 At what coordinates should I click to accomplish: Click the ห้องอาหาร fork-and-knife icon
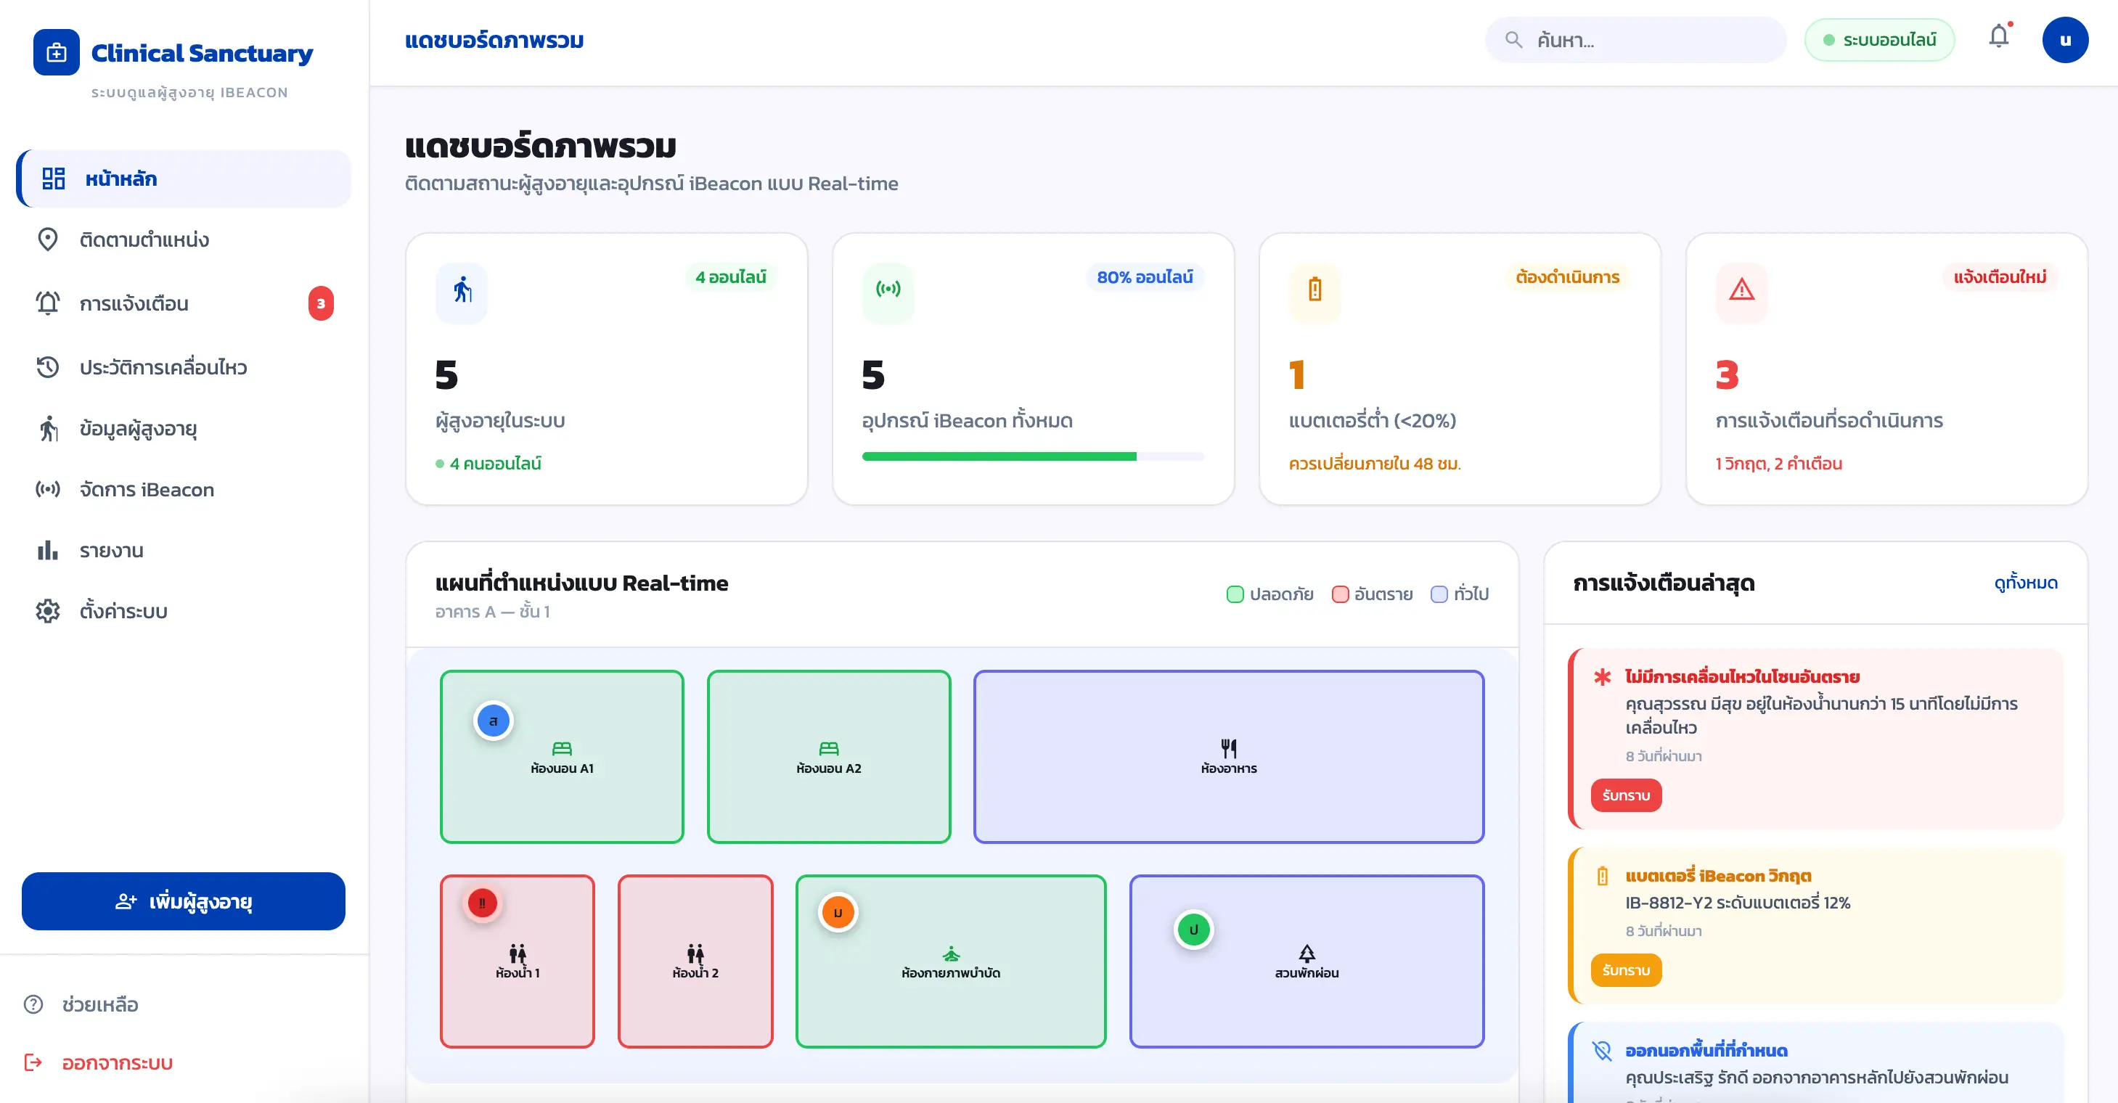pyautogui.click(x=1228, y=748)
